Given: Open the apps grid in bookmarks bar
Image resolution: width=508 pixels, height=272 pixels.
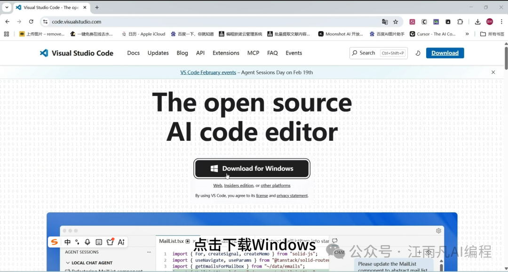Looking at the screenshot, I should pos(7,34).
